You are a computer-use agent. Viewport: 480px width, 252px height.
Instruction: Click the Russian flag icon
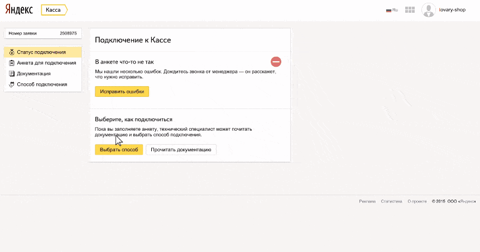[x=388, y=11]
